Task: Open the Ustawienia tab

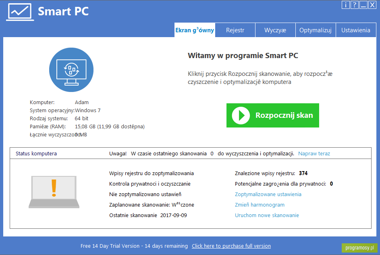Action: tap(356, 30)
